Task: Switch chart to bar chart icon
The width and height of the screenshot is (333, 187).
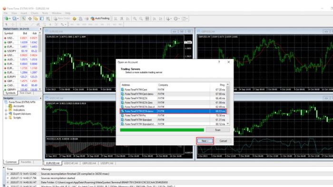Action: [116, 19]
